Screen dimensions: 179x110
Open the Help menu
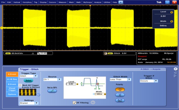115,2
